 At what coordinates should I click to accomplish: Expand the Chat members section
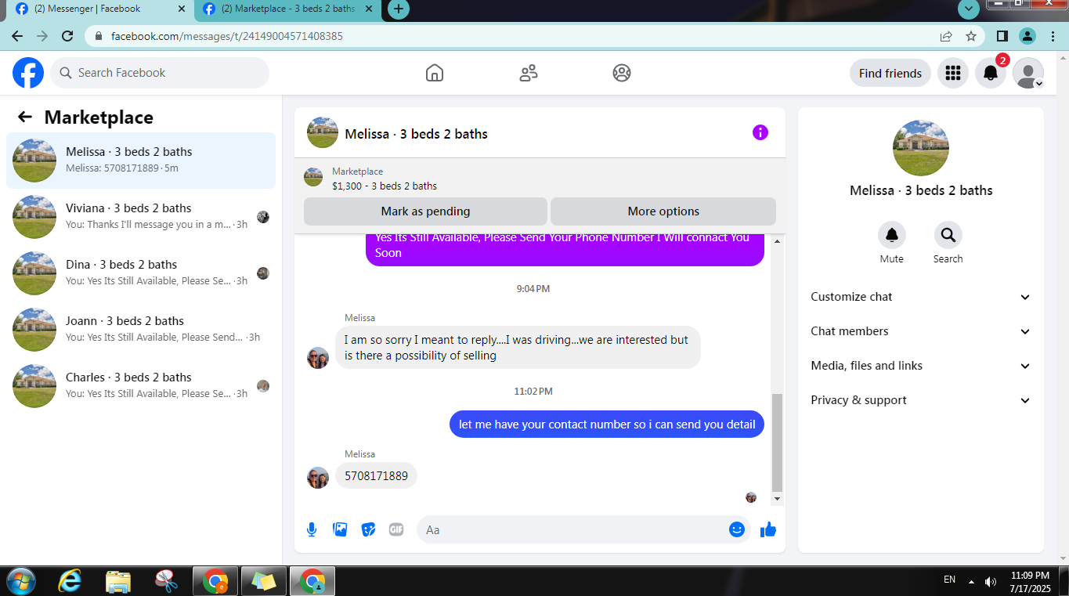920,331
